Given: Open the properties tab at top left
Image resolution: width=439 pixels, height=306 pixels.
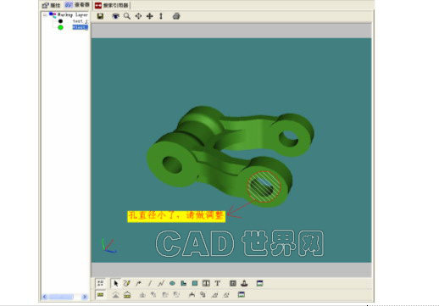Looking at the screenshot, I should (x=52, y=5).
